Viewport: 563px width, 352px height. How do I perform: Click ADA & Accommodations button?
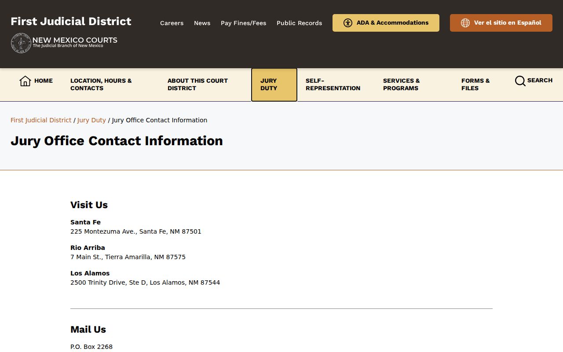386,23
